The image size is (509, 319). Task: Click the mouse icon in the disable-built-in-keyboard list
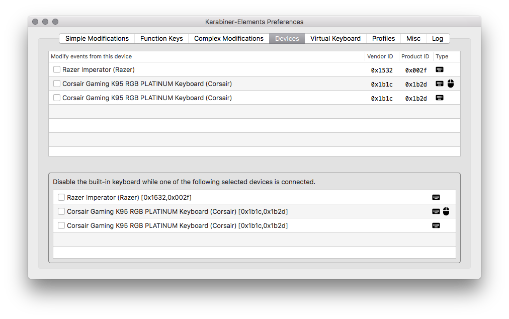446,211
